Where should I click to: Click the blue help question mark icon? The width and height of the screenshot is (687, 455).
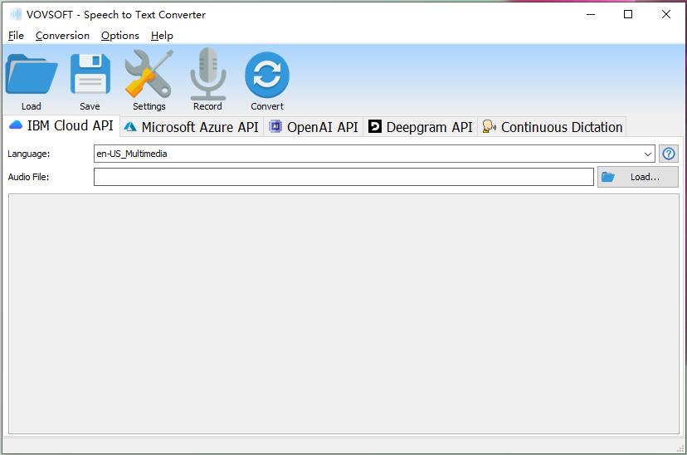coord(669,154)
